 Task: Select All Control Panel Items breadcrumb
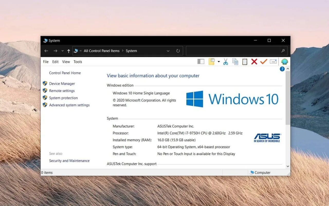[102, 51]
